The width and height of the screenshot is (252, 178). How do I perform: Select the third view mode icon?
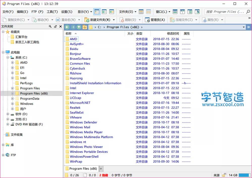[112, 12]
